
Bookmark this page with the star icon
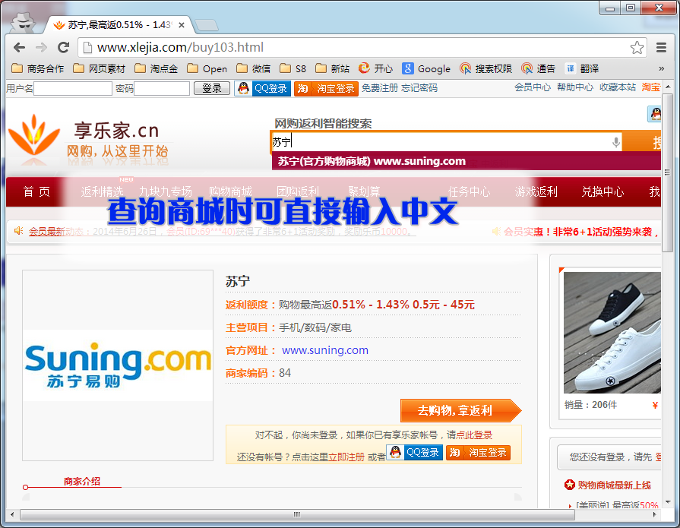pos(637,47)
